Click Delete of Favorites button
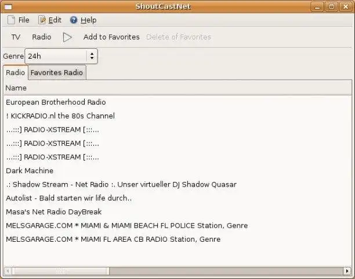Screen dimensions: 355x279 tap(179, 37)
